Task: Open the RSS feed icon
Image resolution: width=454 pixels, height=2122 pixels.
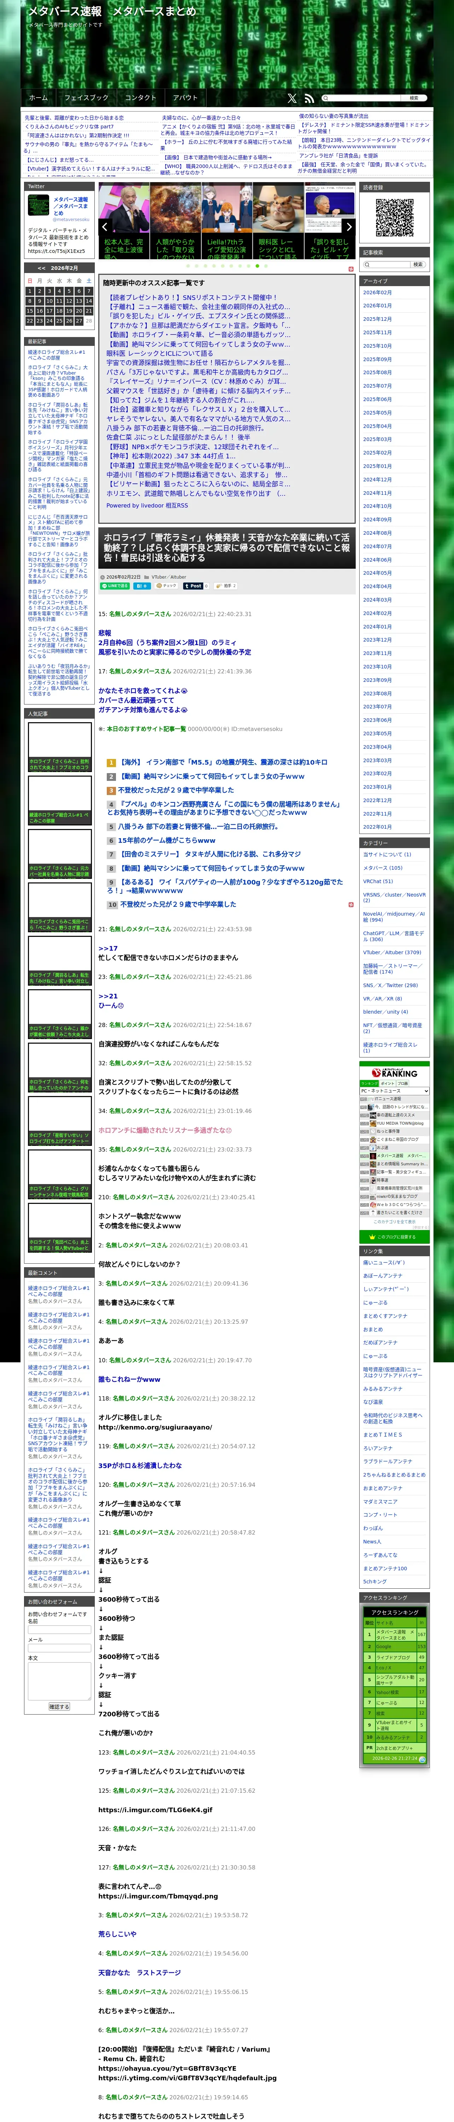Action: pos(309,98)
